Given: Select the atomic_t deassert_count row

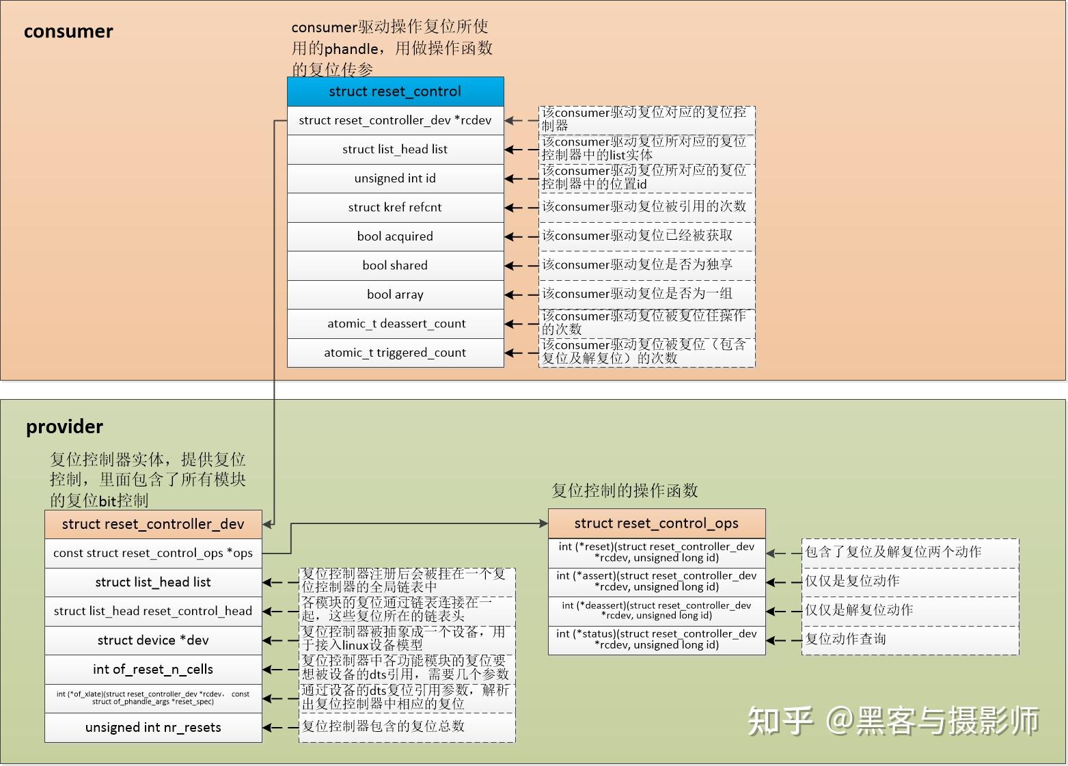Looking at the screenshot, I should pos(395,323).
